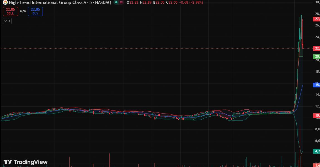Click the red 27 upper band price label

317,19
